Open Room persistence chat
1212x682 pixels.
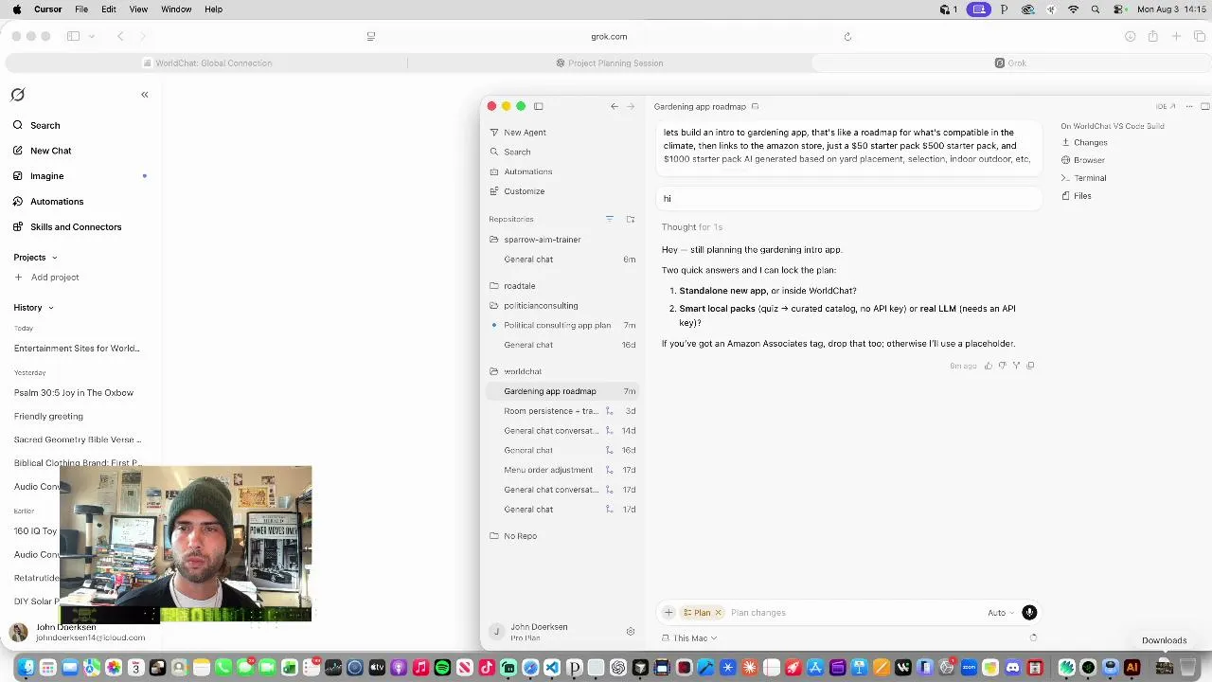[563, 411]
